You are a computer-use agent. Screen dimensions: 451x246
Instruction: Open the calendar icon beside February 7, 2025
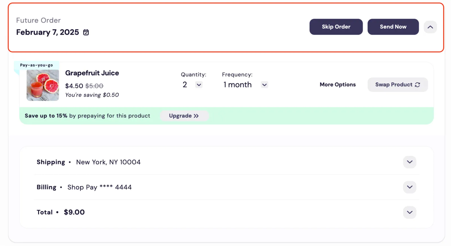point(86,32)
